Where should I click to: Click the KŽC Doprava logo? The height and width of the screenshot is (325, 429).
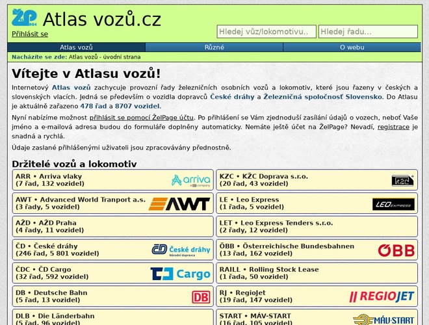402,181
